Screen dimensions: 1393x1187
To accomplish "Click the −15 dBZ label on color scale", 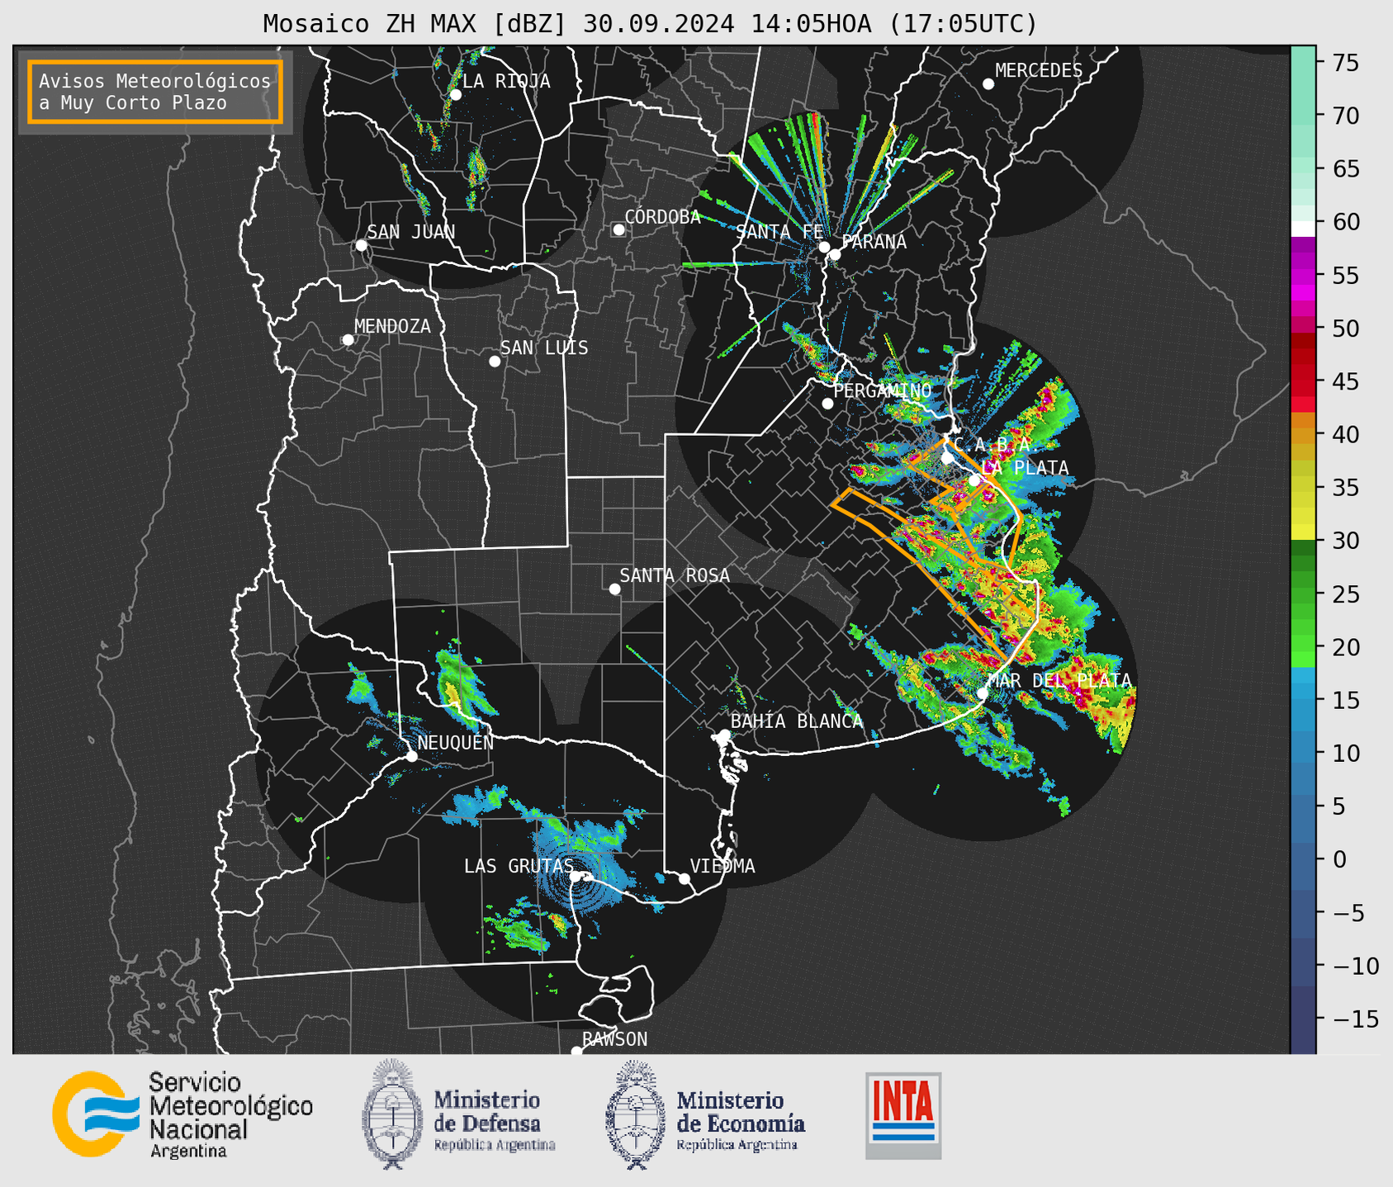I will (1356, 1019).
